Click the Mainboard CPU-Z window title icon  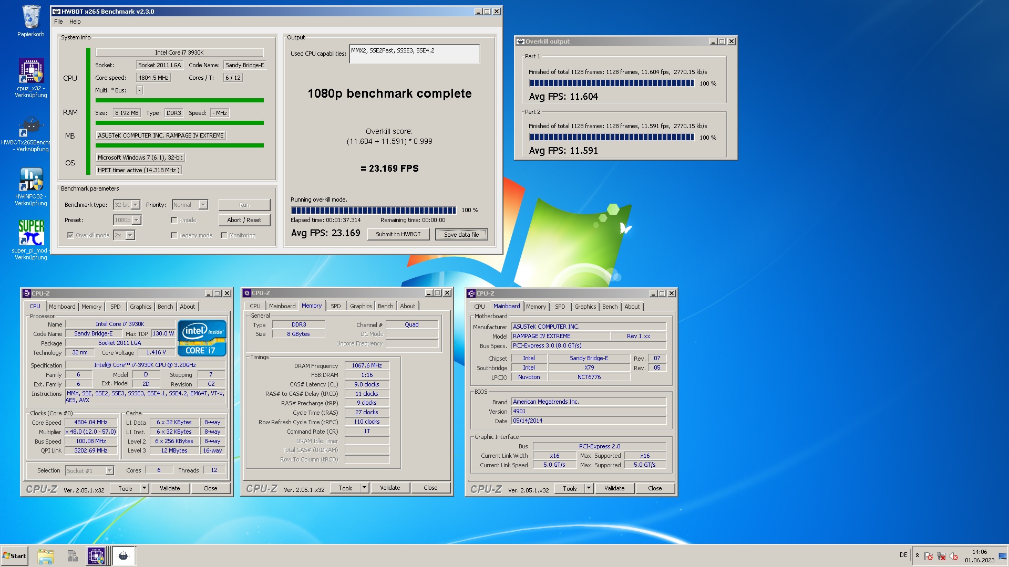click(x=471, y=293)
